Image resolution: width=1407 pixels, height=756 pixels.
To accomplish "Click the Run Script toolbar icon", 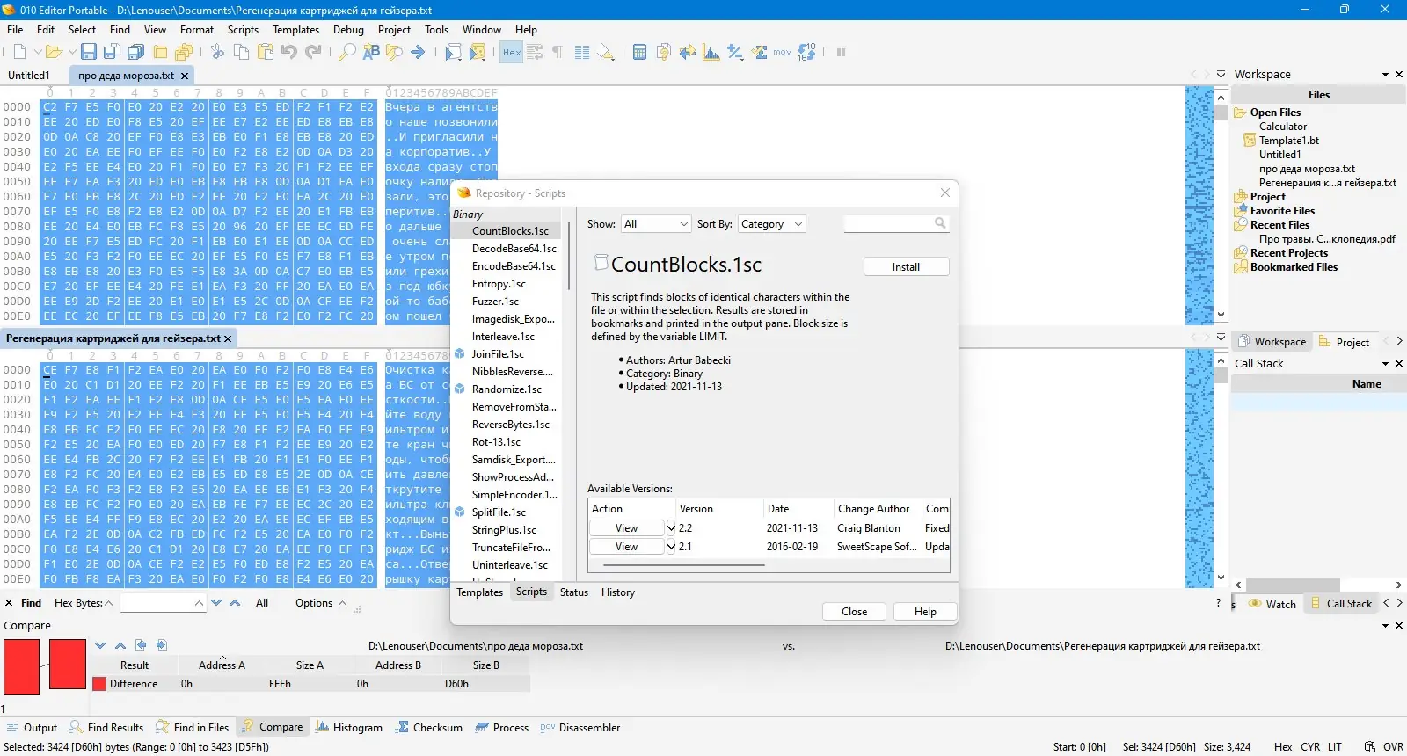I will [453, 53].
